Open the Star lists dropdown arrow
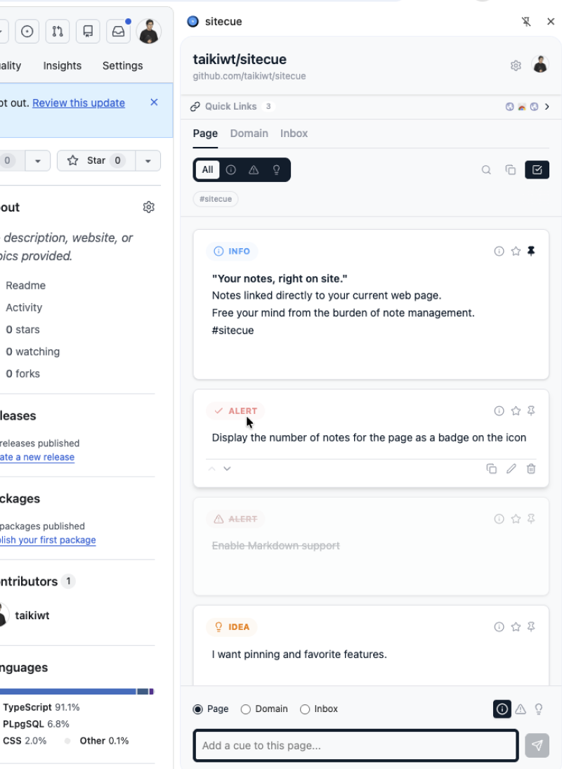The width and height of the screenshot is (562, 769). 148,160
